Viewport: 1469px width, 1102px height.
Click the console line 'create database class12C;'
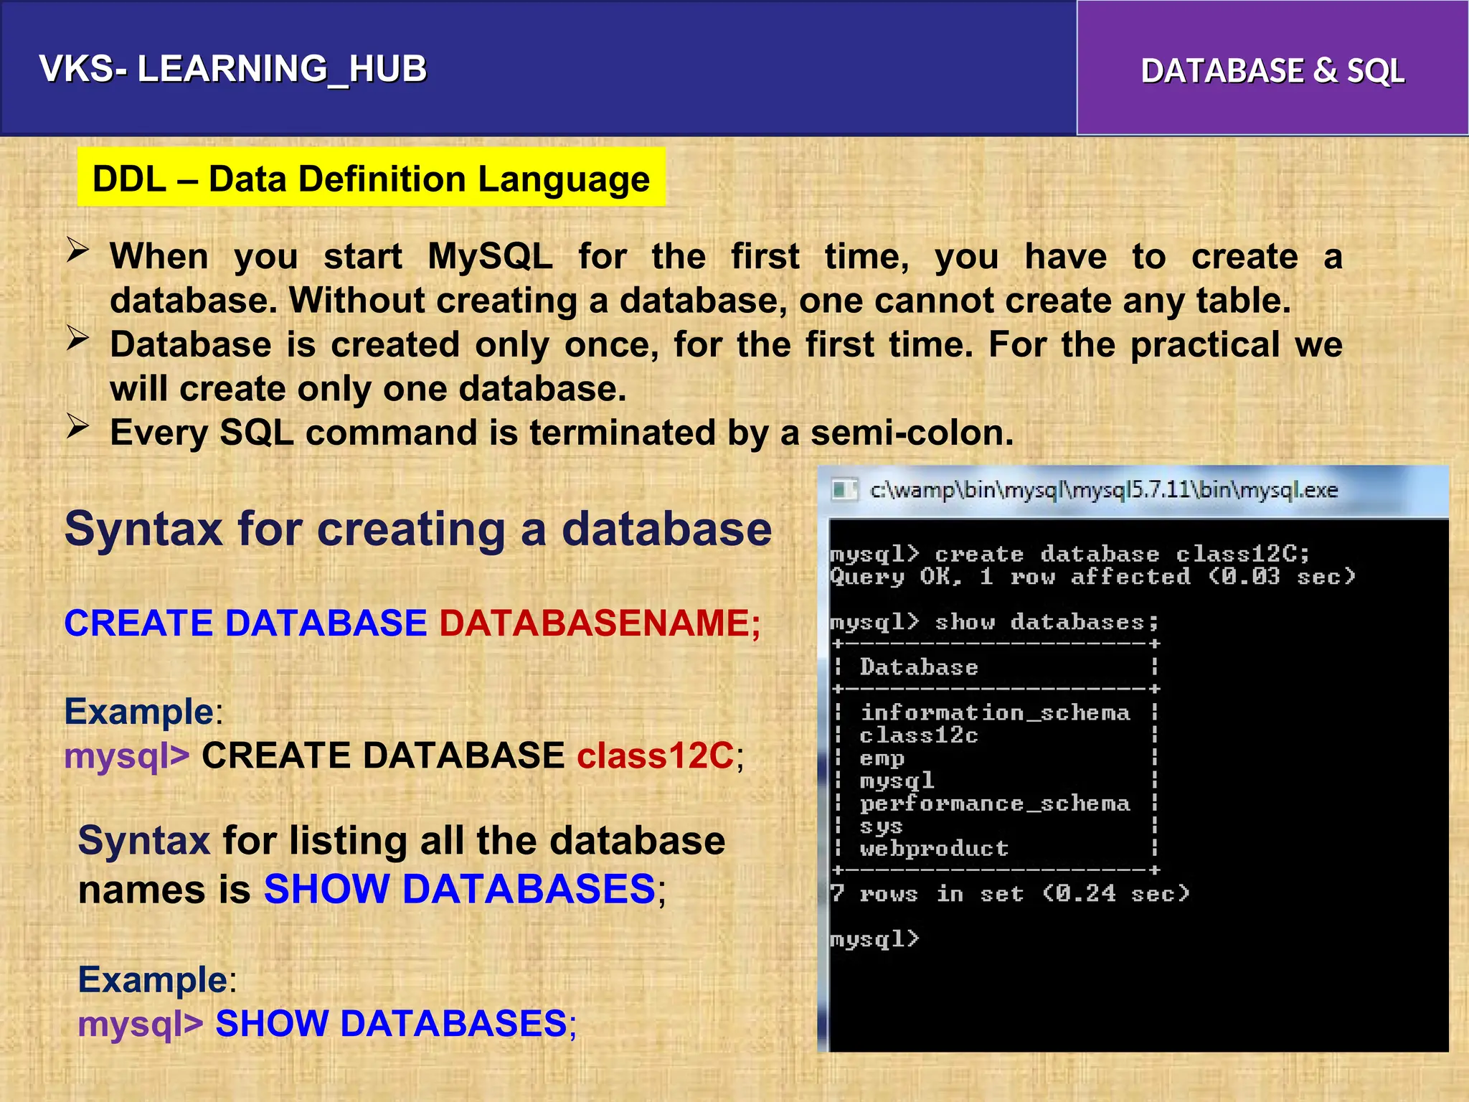[x=1122, y=554]
